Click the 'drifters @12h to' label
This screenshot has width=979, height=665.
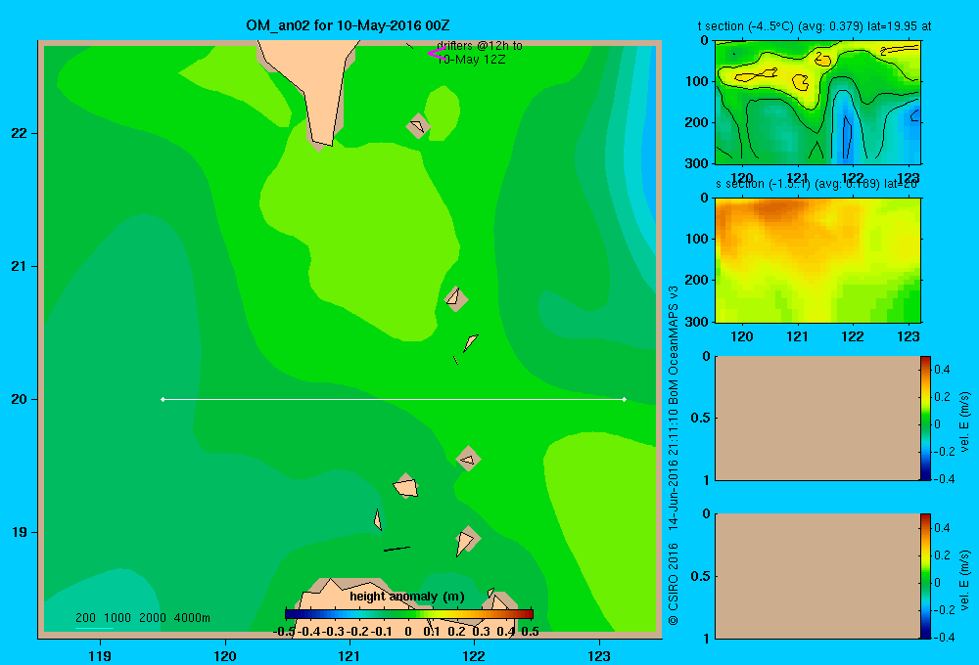coord(480,46)
